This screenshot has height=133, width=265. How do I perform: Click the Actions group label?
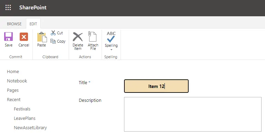tap(85, 57)
